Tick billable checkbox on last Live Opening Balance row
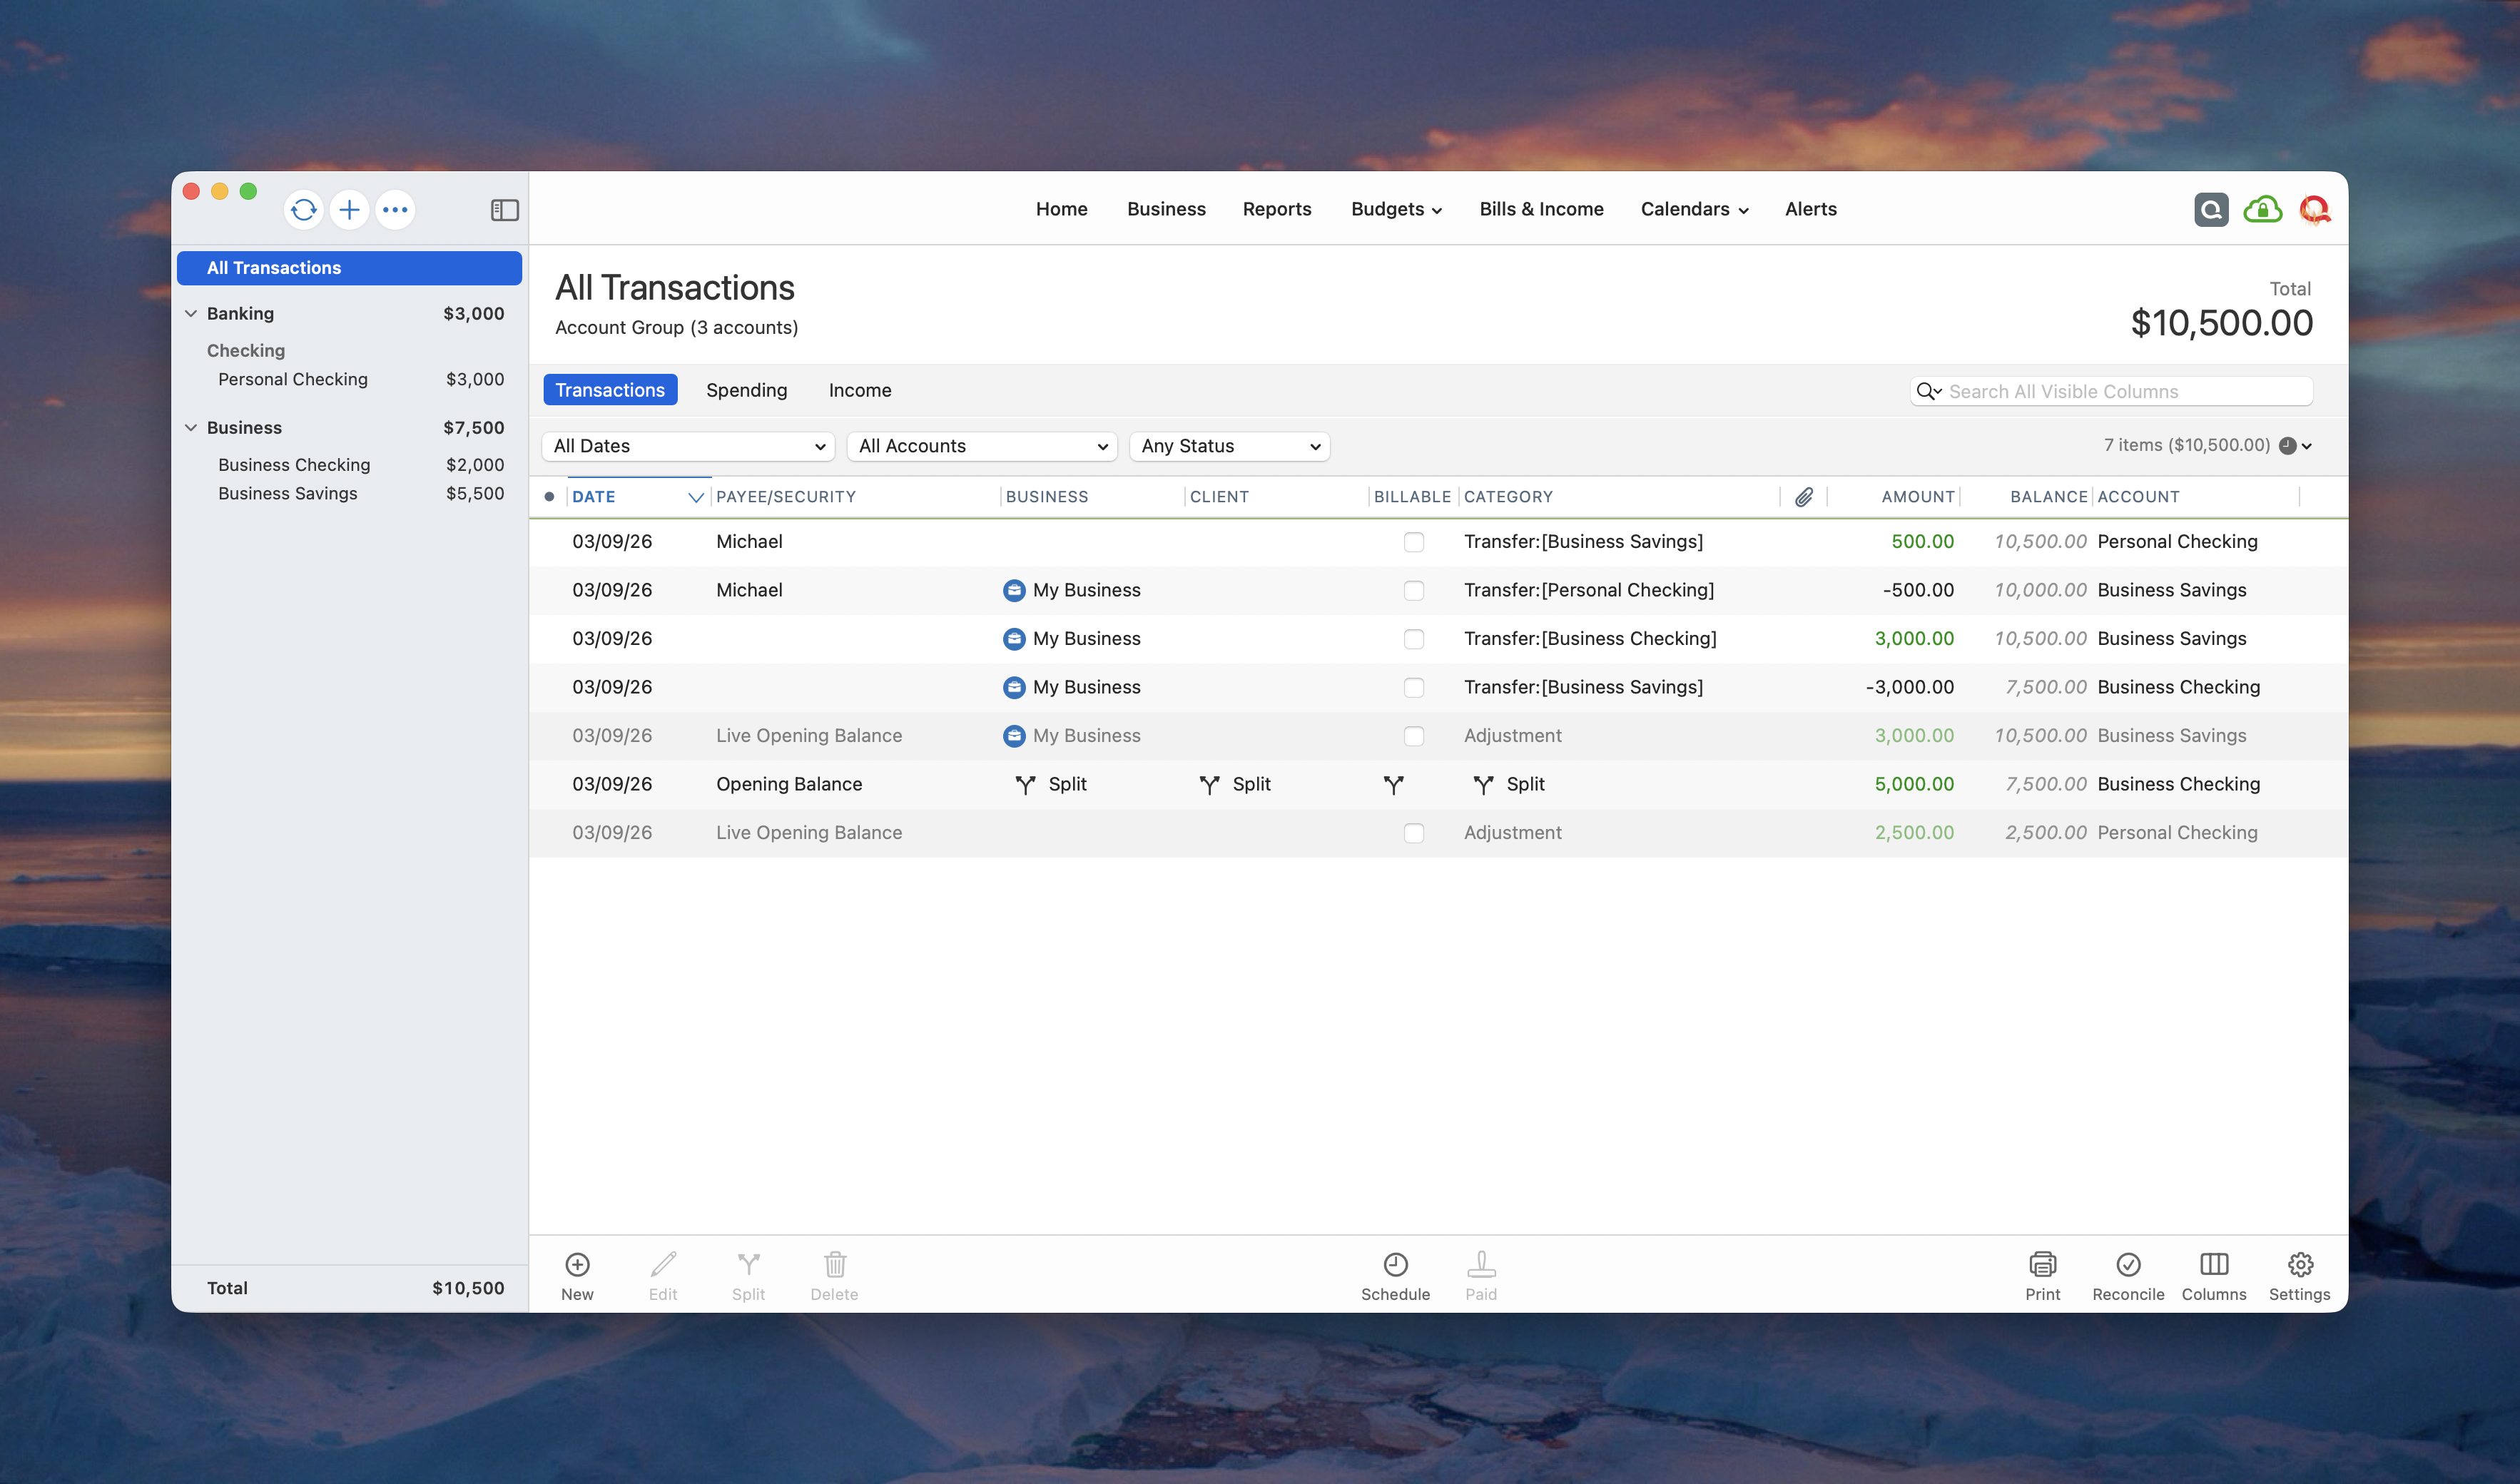The image size is (2520, 1484). click(x=1413, y=833)
